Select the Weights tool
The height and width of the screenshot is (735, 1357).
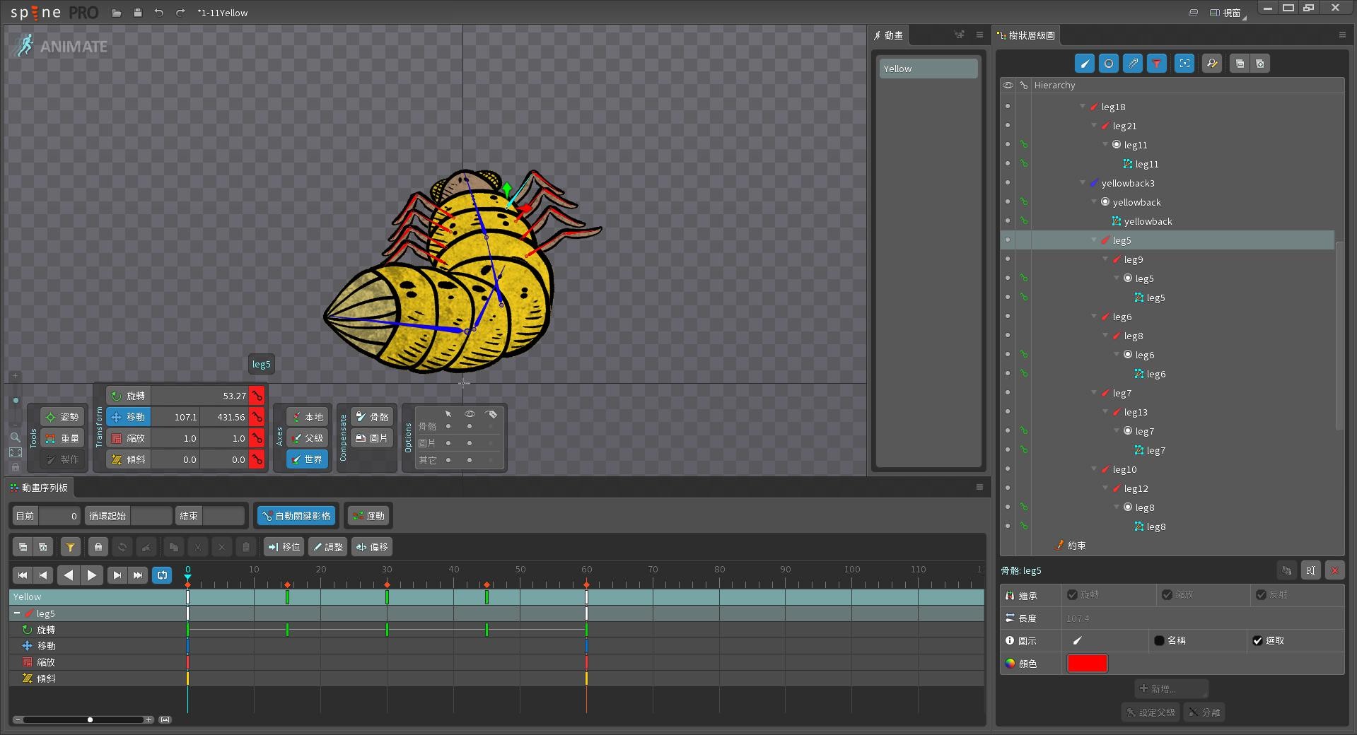(62, 438)
